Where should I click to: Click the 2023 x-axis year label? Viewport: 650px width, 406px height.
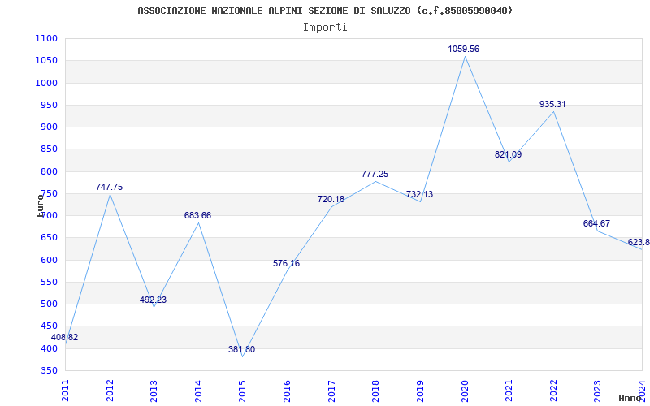[598, 391]
